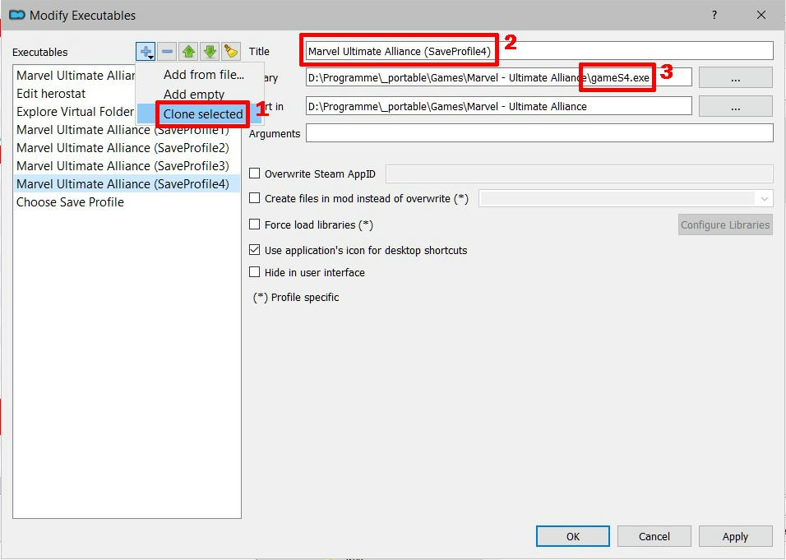Move executable down with green arrow

coord(210,52)
